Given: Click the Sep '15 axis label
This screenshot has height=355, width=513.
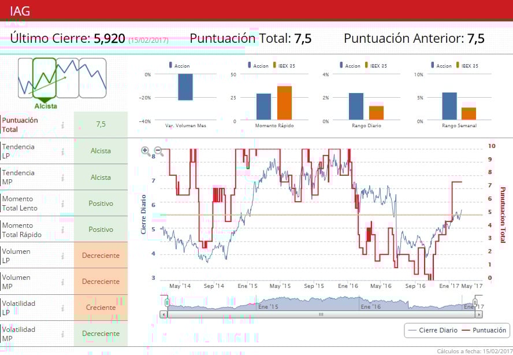Looking at the screenshot, I should point(314,286).
